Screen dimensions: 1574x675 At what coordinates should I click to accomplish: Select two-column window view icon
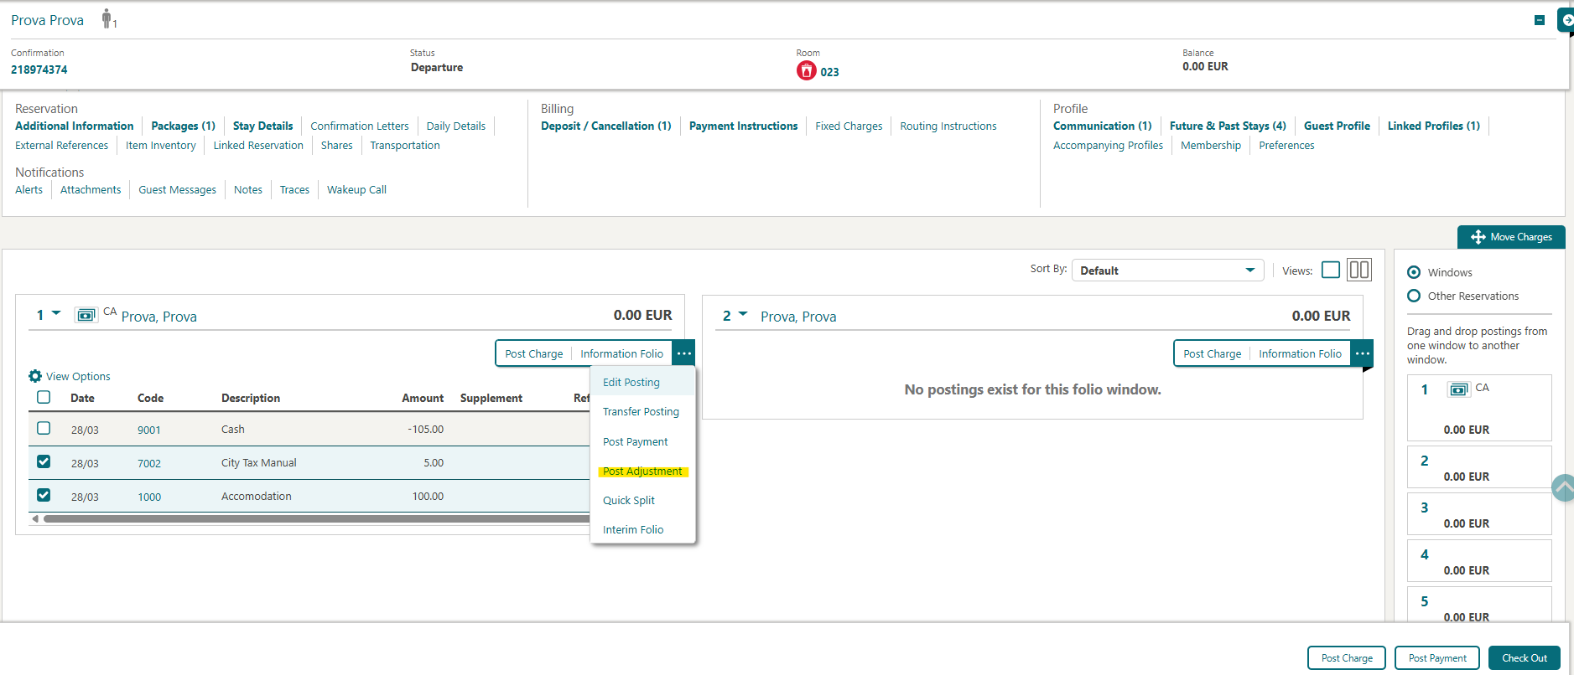point(1358,270)
